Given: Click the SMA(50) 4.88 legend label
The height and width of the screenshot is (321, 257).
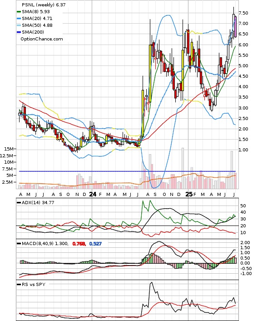Looking at the screenshot, I should [37, 25].
